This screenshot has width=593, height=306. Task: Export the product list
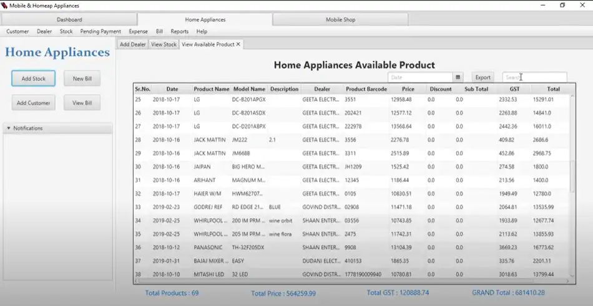click(483, 77)
